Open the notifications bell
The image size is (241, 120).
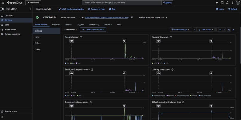click(x=227, y=3)
